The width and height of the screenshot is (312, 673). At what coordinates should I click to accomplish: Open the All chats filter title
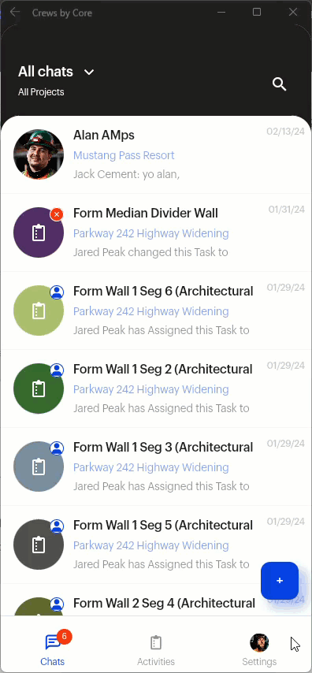tap(46, 72)
